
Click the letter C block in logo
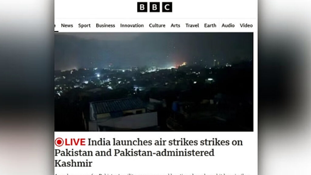pos(167,7)
